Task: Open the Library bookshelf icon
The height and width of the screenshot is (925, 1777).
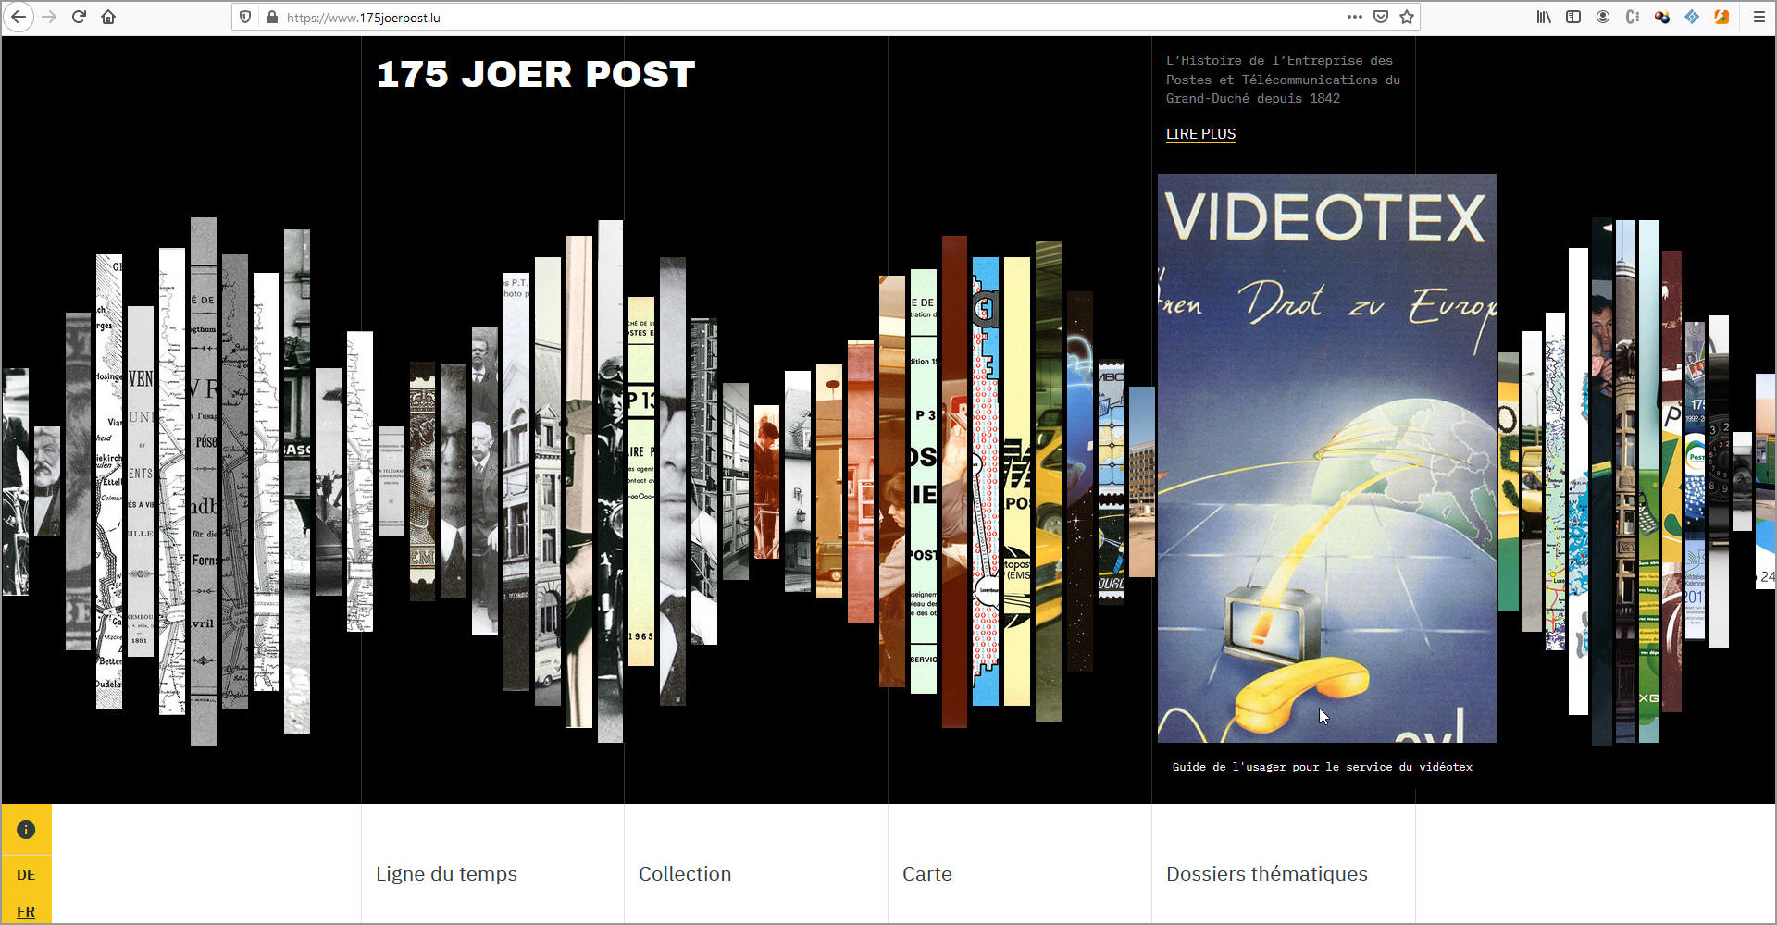Action: (1544, 17)
